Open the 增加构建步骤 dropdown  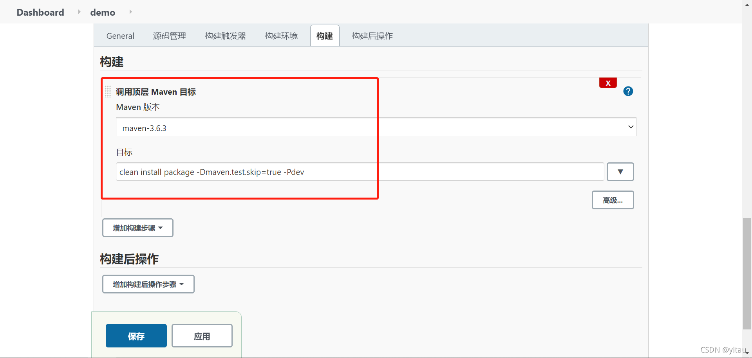pos(138,228)
